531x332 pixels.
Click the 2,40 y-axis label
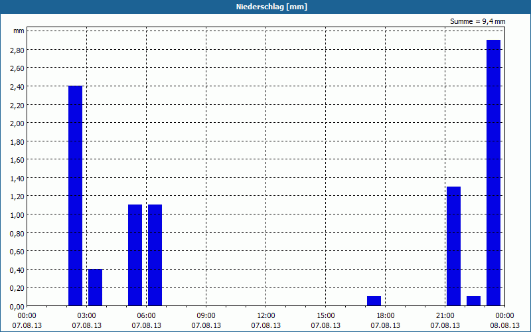point(18,87)
